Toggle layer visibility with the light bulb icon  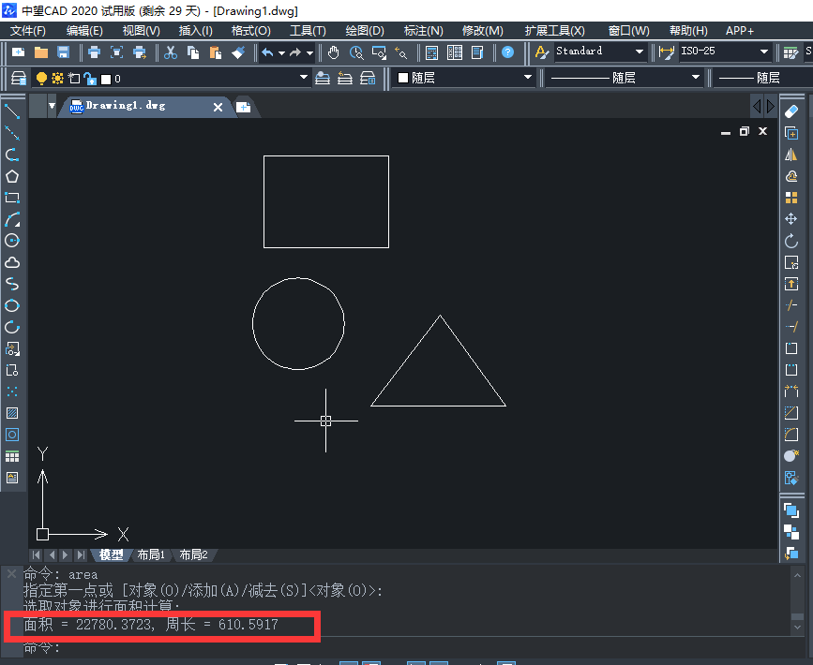coord(41,79)
